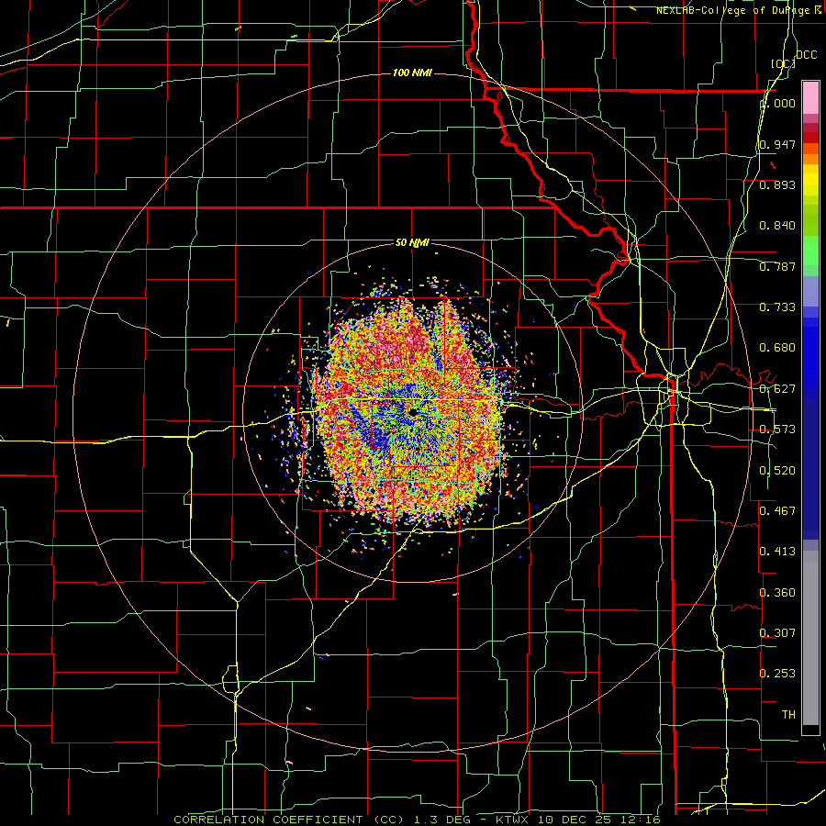Click the black radar site dot at the center
The width and height of the screenshot is (826, 826).
[x=413, y=411]
